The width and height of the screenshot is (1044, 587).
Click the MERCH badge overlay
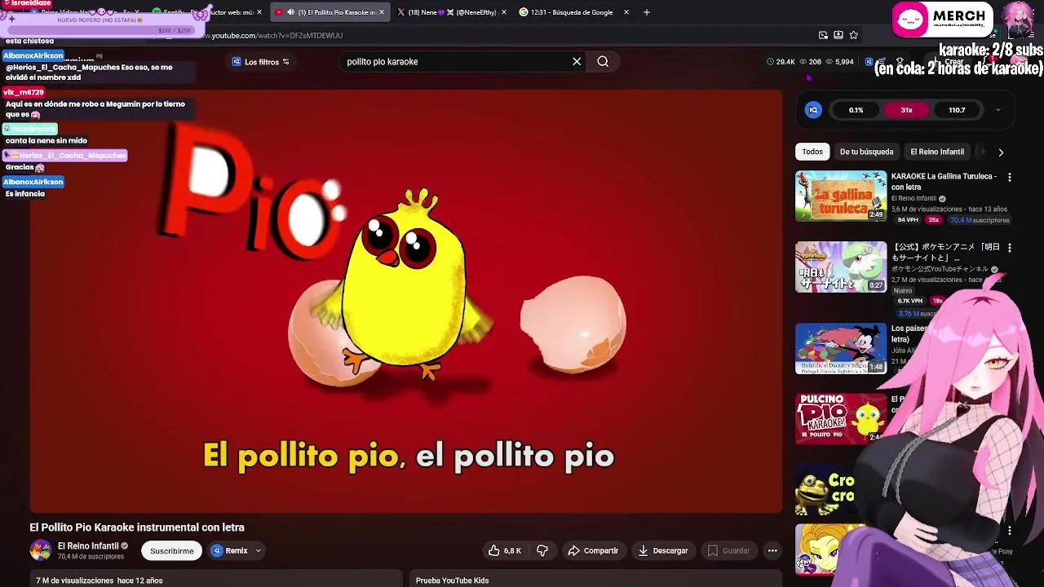(x=942, y=20)
